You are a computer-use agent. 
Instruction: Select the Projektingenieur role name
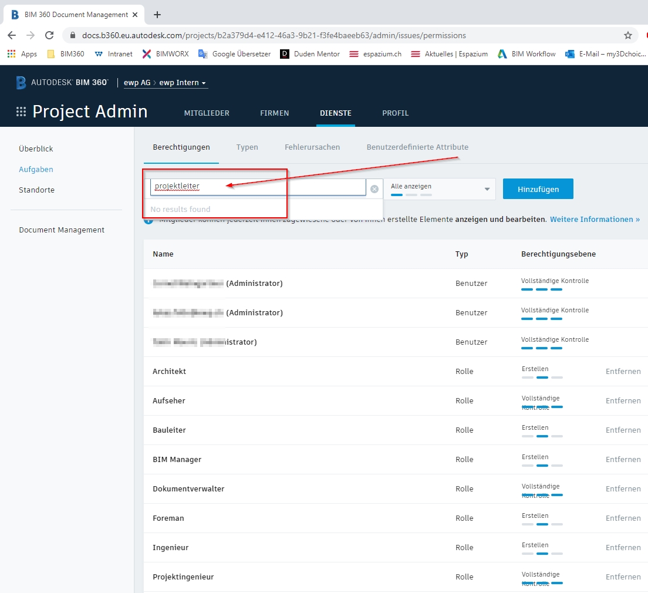tap(183, 577)
